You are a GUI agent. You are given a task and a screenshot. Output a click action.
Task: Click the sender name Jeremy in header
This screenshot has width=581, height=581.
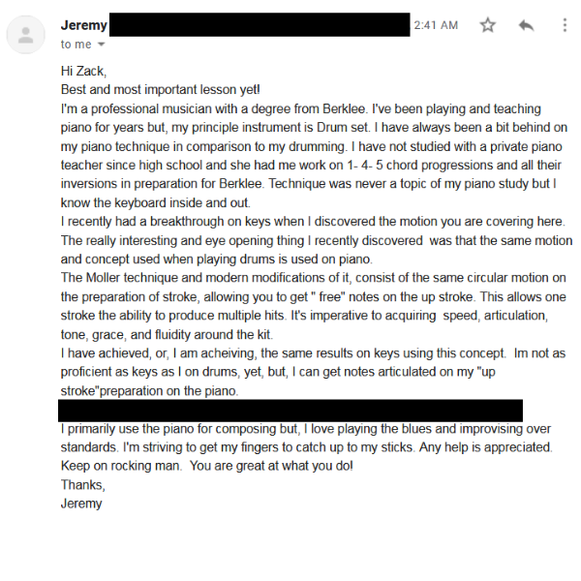click(84, 25)
